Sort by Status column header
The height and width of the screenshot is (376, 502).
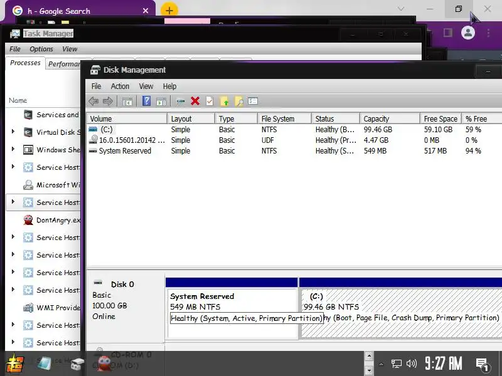click(x=336, y=118)
